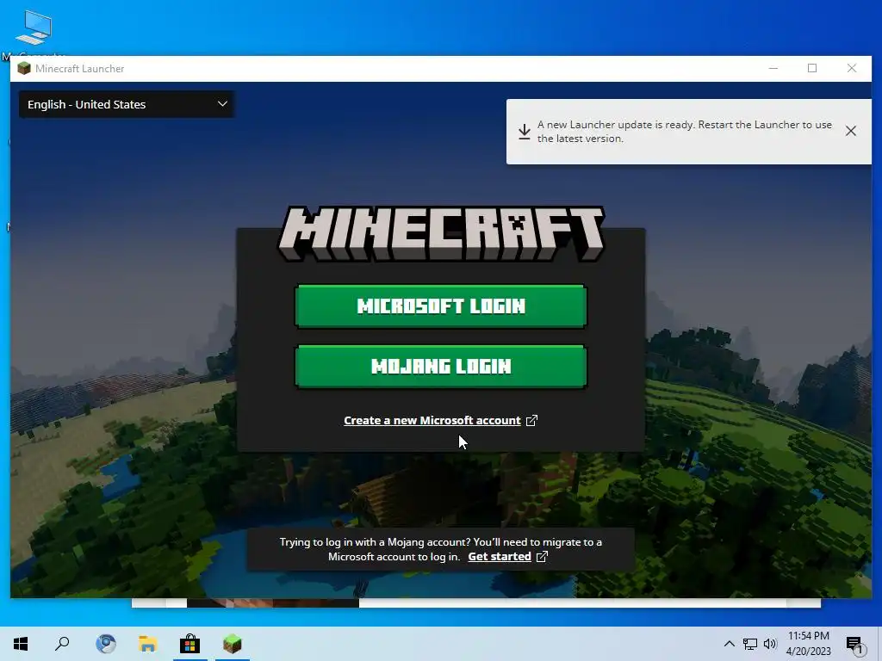Viewport: 882px width, 661px height.
Task: Open the Create a new Microsoft account link
Action: click(x=432, y=420)
